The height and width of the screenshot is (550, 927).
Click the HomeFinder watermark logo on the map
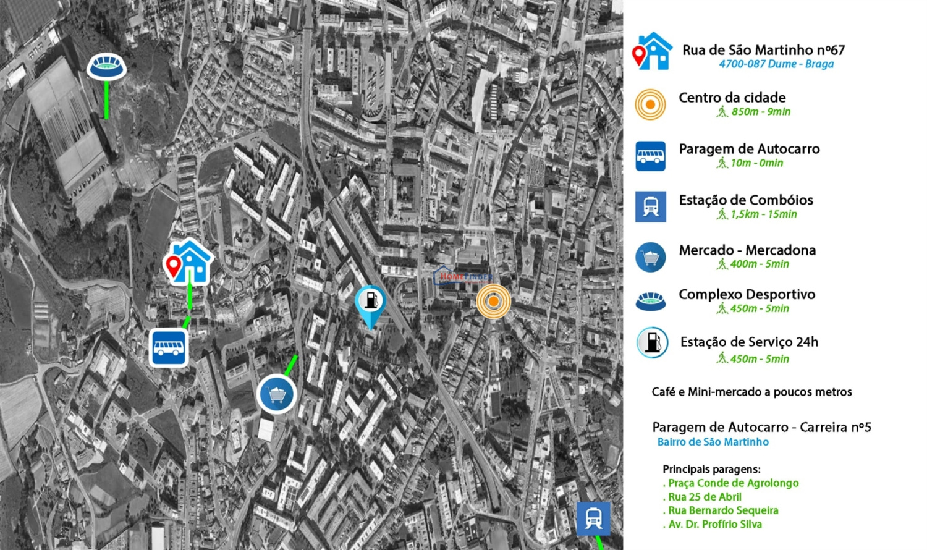click(x=462, y=276)
